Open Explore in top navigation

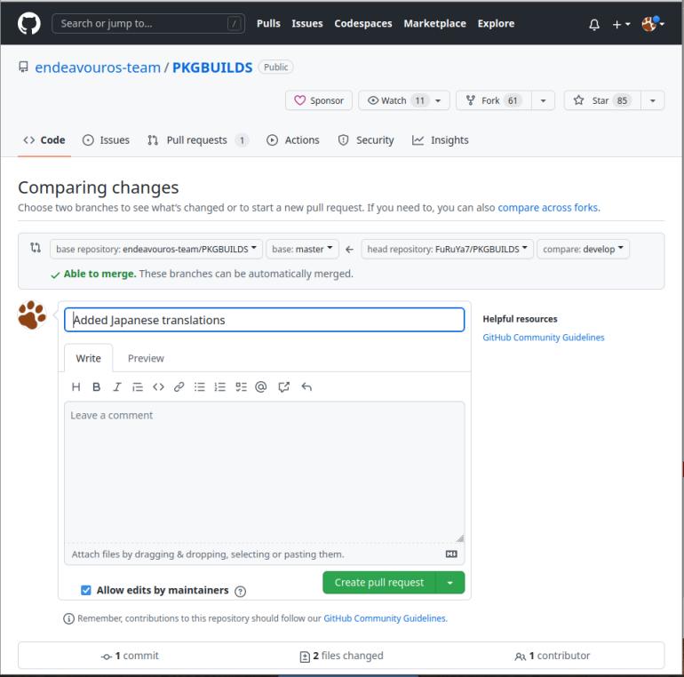(x=496, y=24)
